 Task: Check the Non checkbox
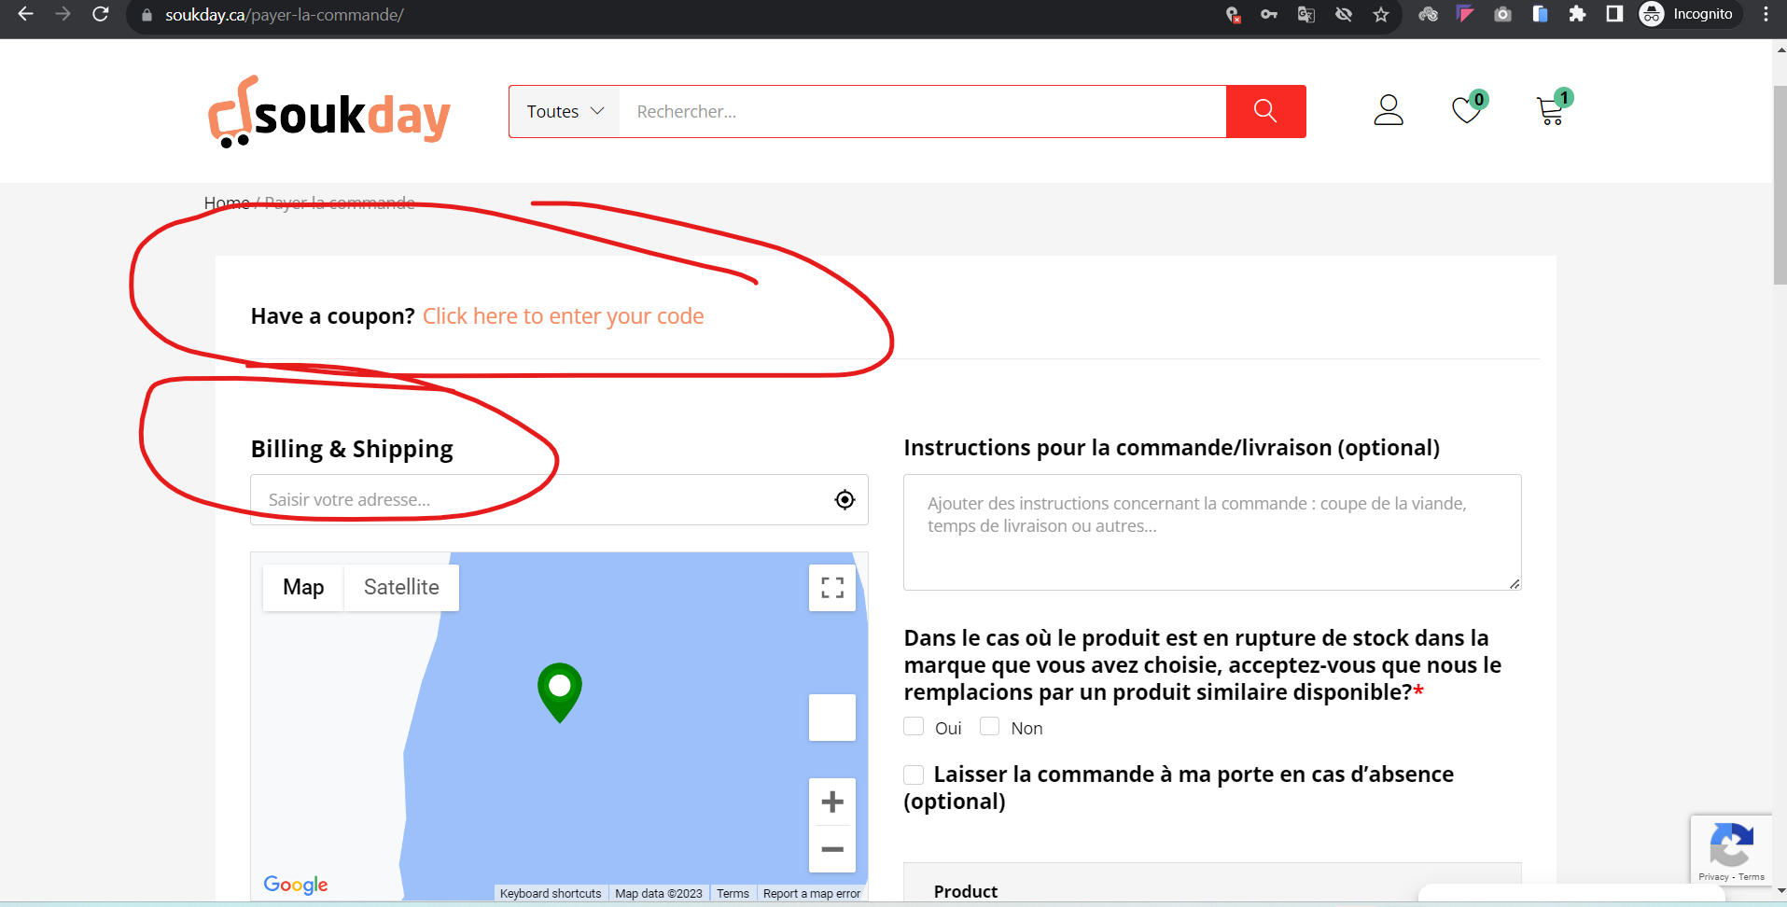(x=989, y=727)
